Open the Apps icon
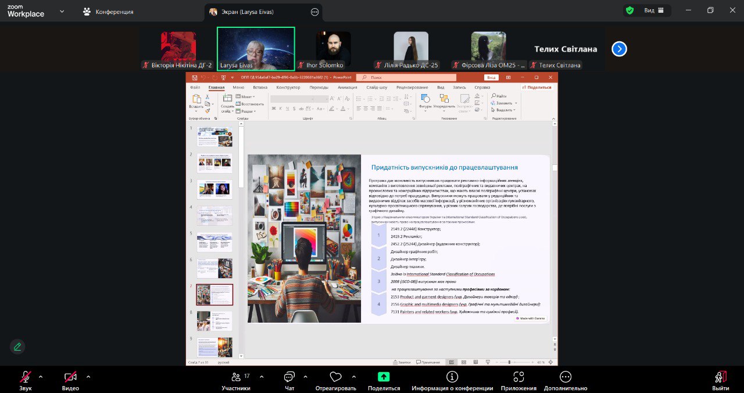The width and height of the screenshot is (744, 393). (518, 377)
